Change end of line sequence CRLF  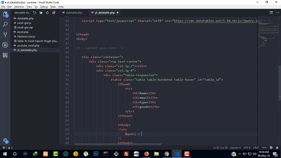click(256, 147)
